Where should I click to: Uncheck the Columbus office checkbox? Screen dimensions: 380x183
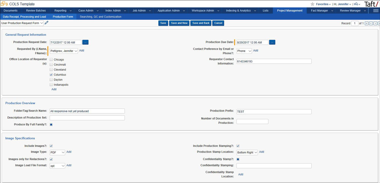tap(51, 75)
